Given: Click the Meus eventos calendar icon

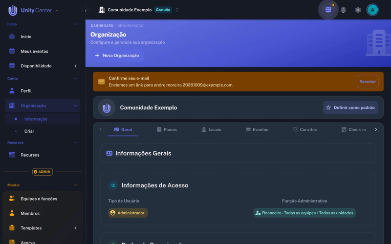Looking at the screenshot, I should click(12, 51).
